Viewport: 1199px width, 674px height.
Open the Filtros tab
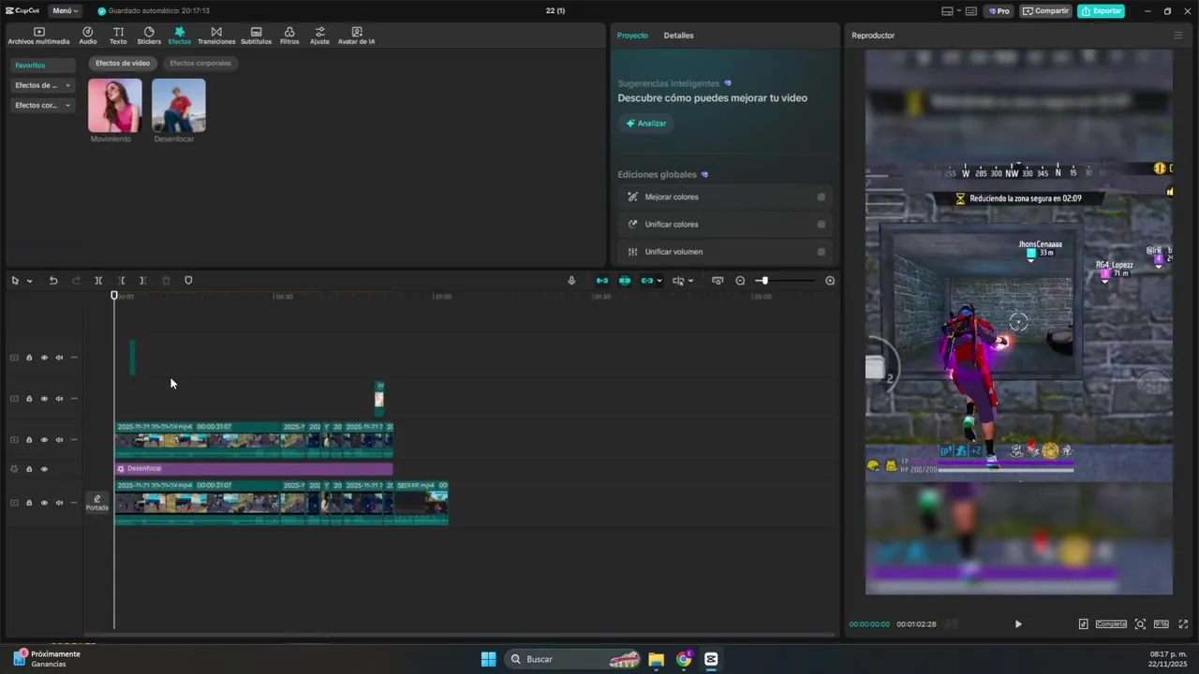click(289, 36)
